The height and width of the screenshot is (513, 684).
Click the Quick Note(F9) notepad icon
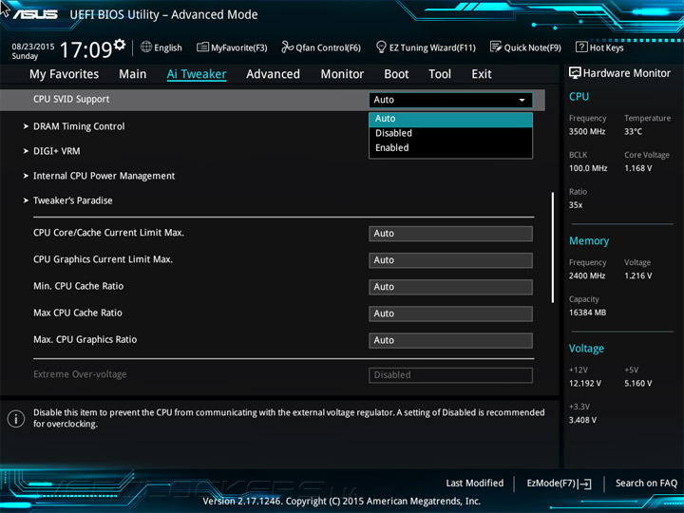[496, 47]
